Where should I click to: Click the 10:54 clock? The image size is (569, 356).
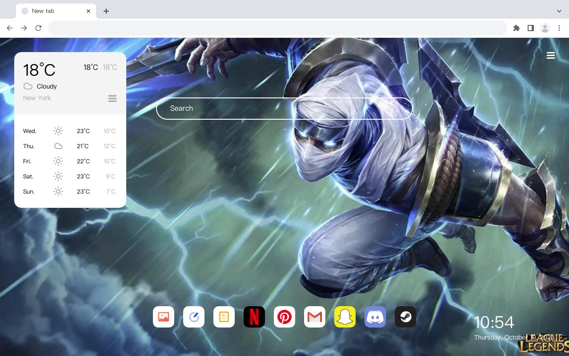click(494, 322)
